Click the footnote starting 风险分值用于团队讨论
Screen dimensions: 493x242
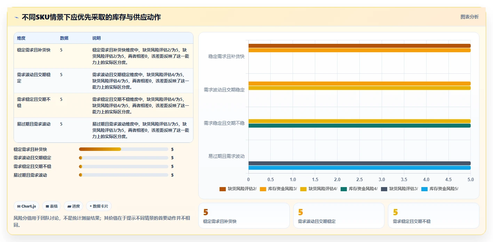(102, 221)
